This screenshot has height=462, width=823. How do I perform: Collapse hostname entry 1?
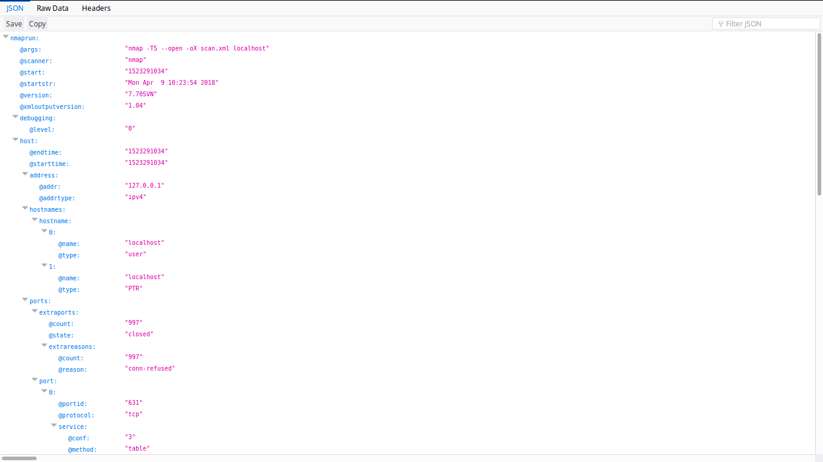(44, 265)
